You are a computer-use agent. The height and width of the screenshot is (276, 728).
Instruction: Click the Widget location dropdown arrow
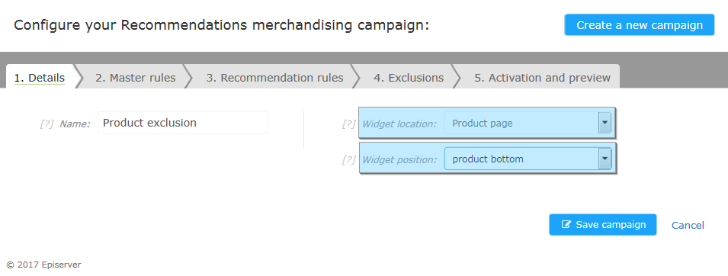605,123
